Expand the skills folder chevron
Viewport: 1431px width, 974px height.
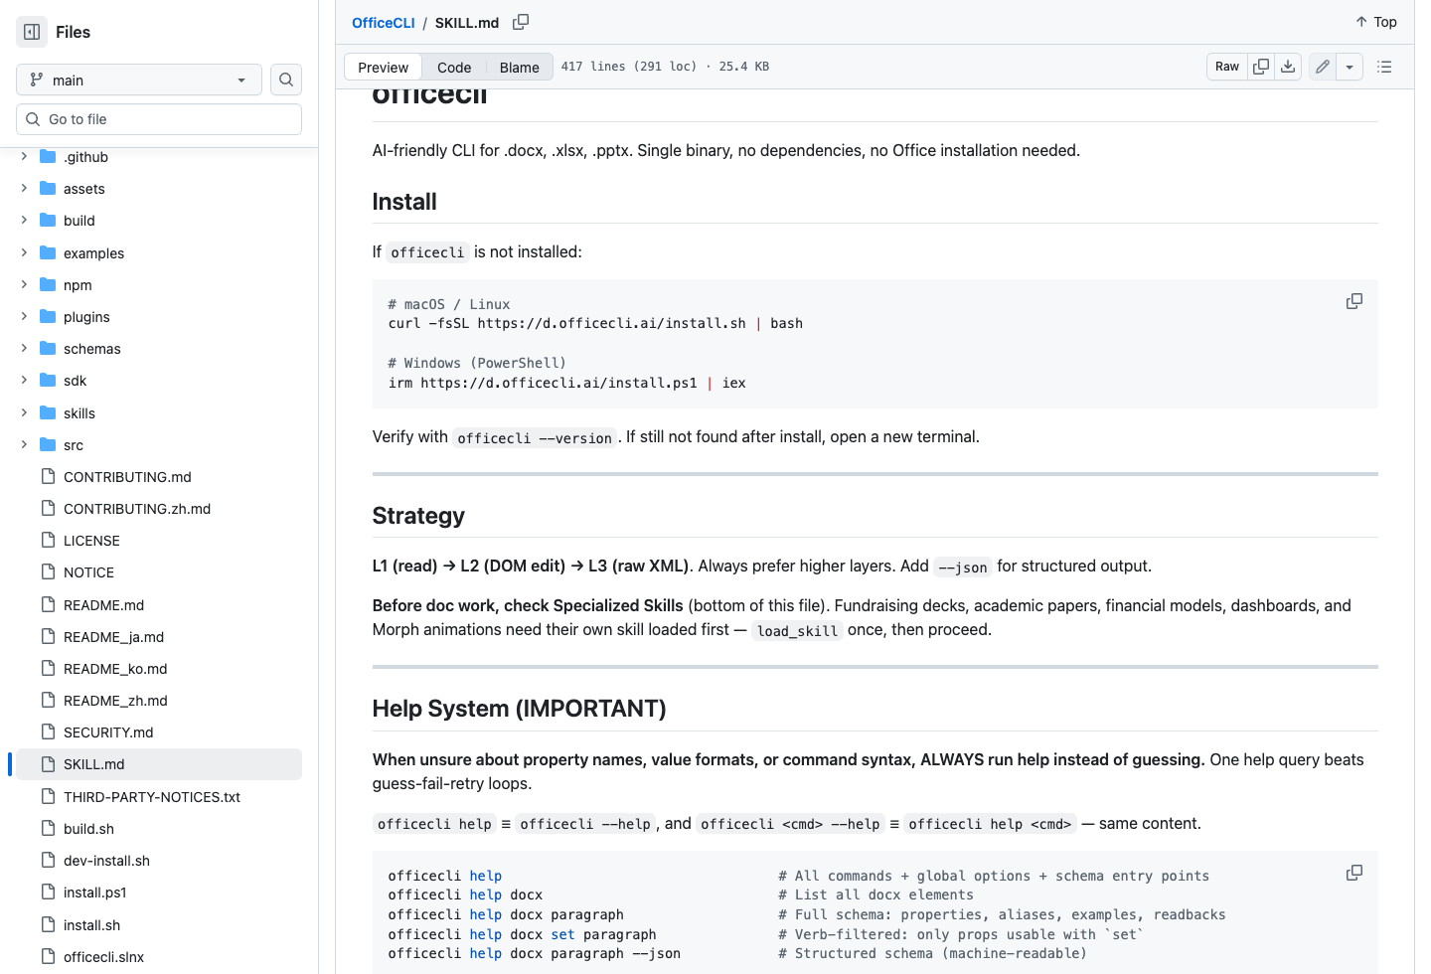pos(24,413)
